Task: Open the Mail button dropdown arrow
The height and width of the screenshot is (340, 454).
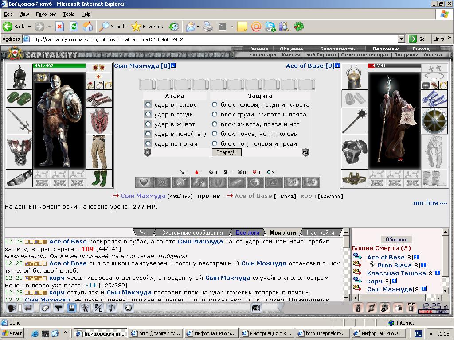Action: tap(198, 27)
